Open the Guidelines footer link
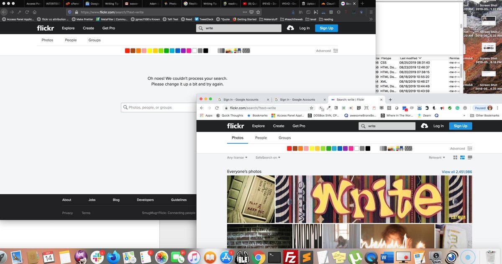 [179, 200]
